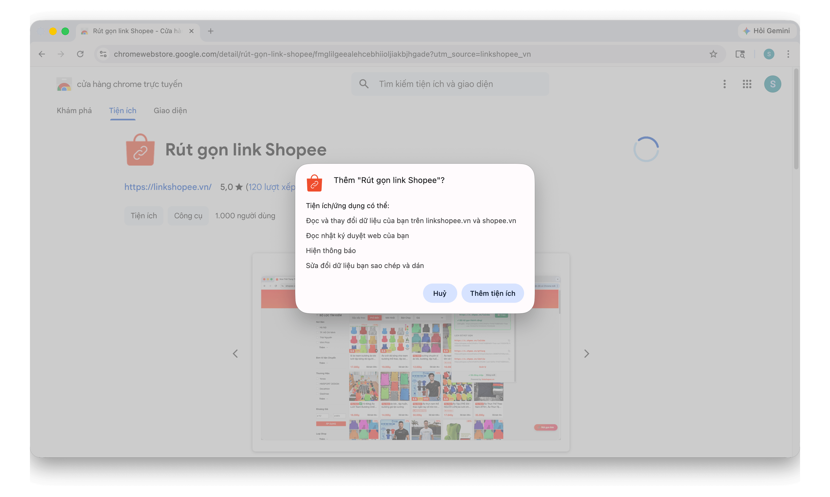The image size is (830, 497).
Task: Open a new tab with plus icon
Action: 210,31
